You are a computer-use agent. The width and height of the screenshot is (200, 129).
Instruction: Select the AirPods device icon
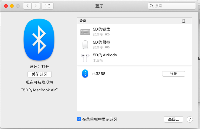coord(85,58)
